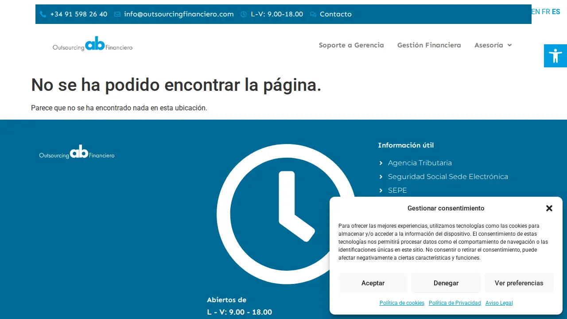Click the clock icon beside L-V hours
The image size is (567, 319).
tap(244, 14)
